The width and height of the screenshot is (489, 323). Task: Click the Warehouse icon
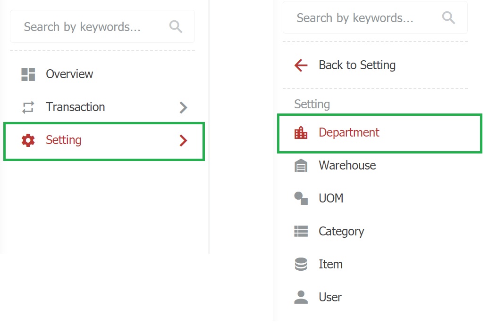pos(301,166)
